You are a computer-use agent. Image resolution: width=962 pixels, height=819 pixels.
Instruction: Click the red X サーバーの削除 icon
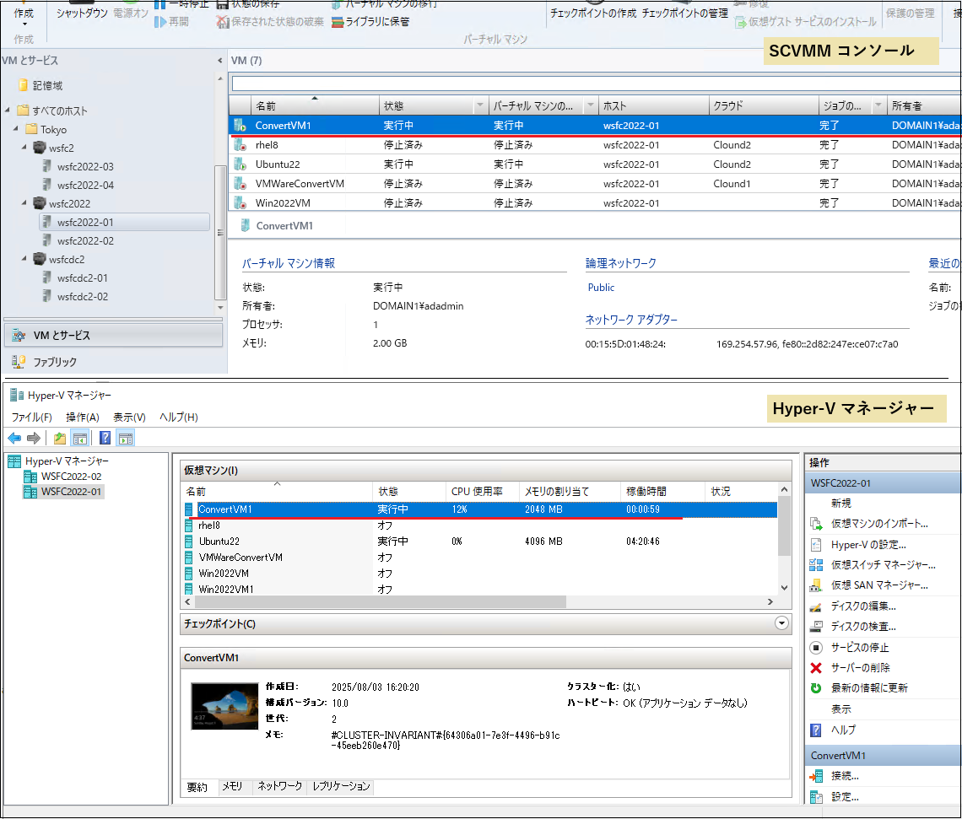(x=816, y=667)
